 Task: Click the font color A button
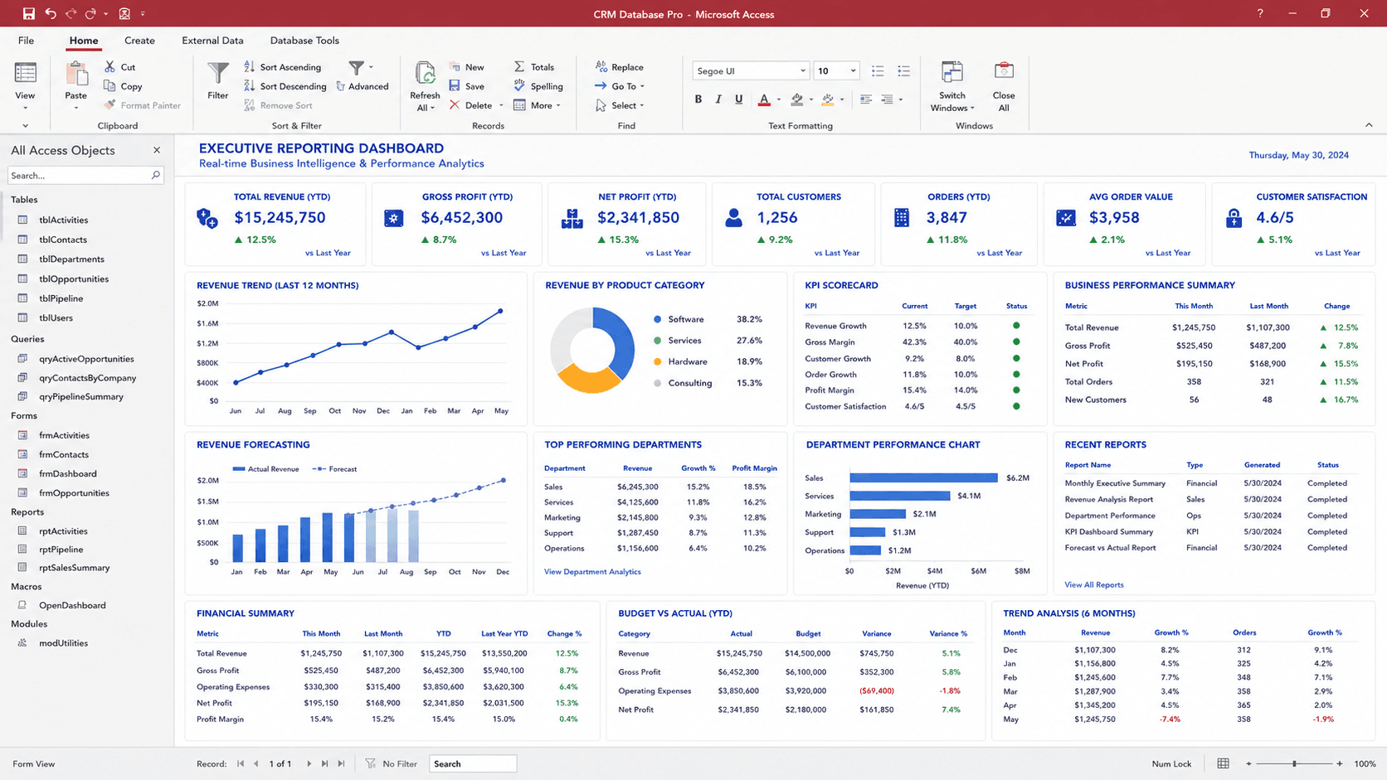point(764,99)
